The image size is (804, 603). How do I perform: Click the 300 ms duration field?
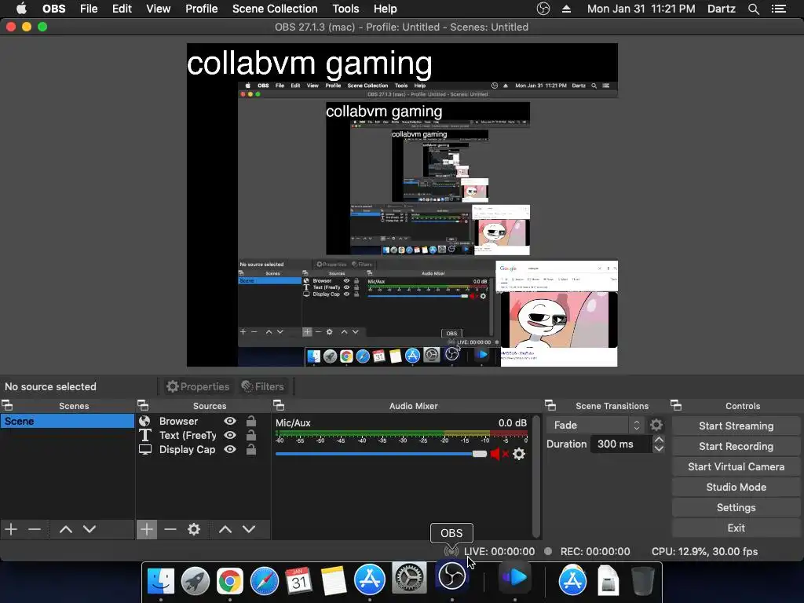point(621,444)
